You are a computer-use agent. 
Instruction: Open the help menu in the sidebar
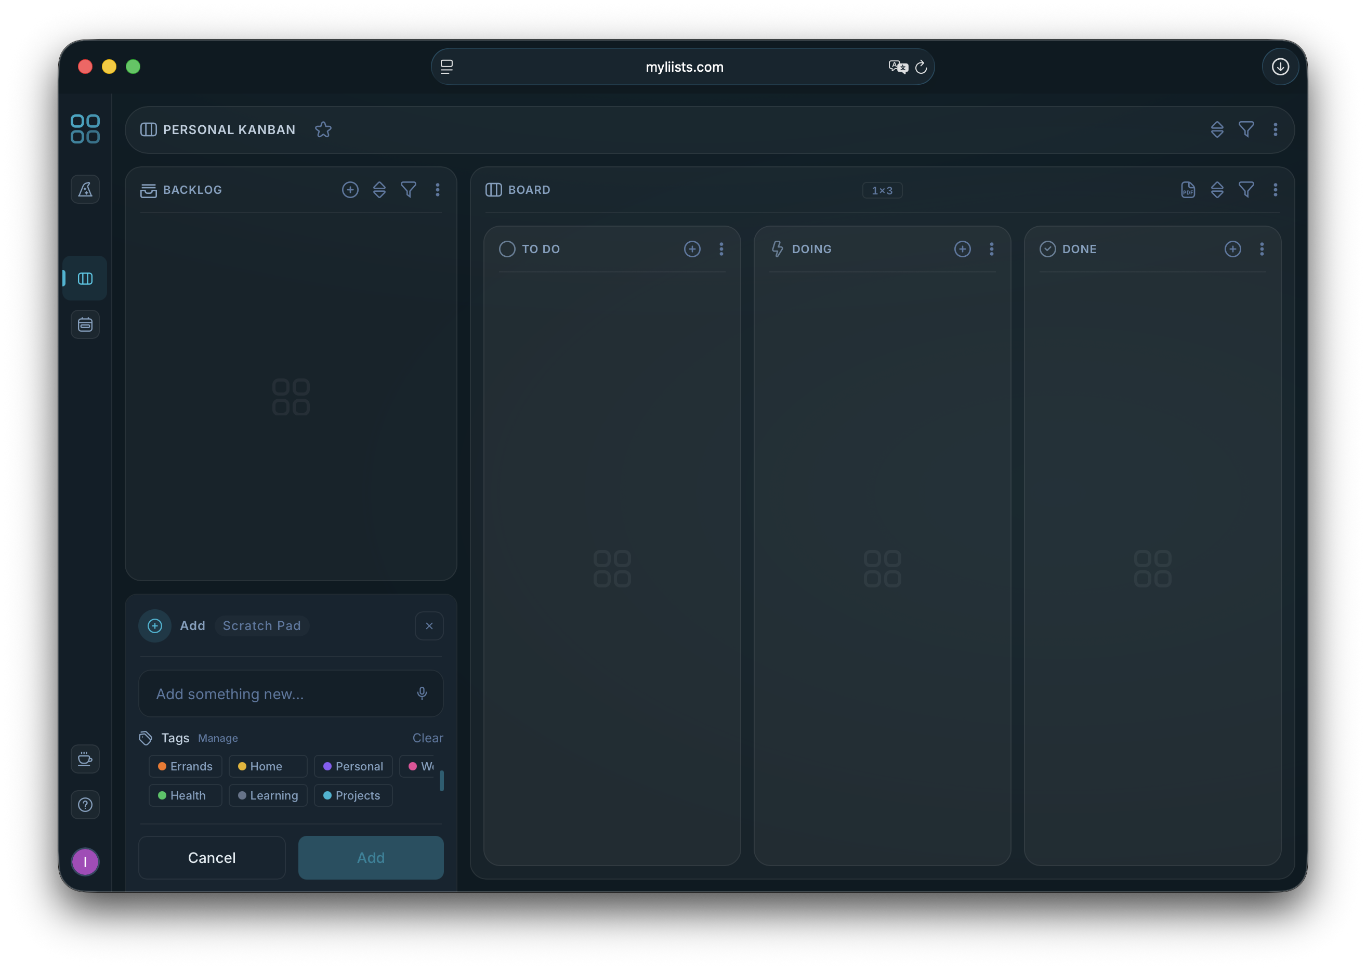(85, 805)
